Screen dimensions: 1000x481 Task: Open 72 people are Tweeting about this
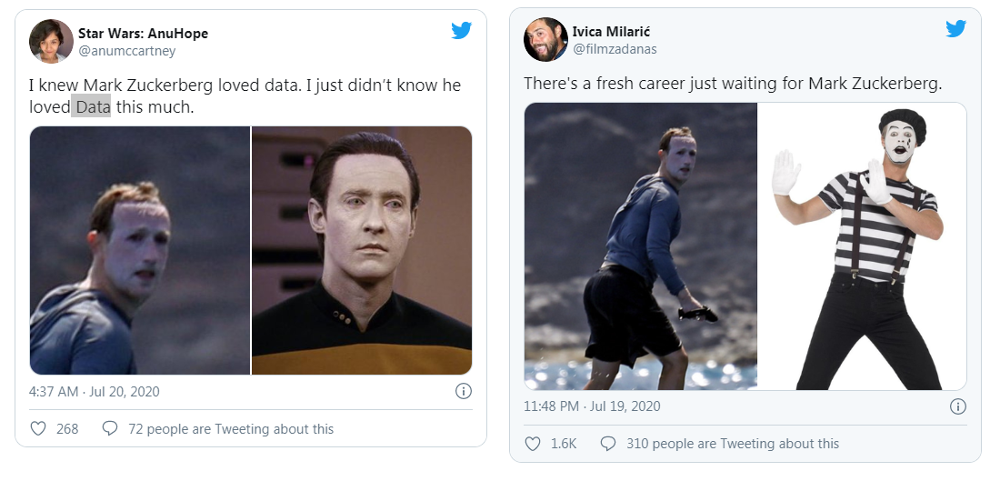pos(231,428)
